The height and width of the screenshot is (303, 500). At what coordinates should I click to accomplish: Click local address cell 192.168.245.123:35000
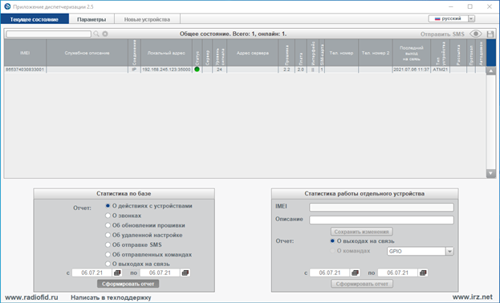pos(166,70)
